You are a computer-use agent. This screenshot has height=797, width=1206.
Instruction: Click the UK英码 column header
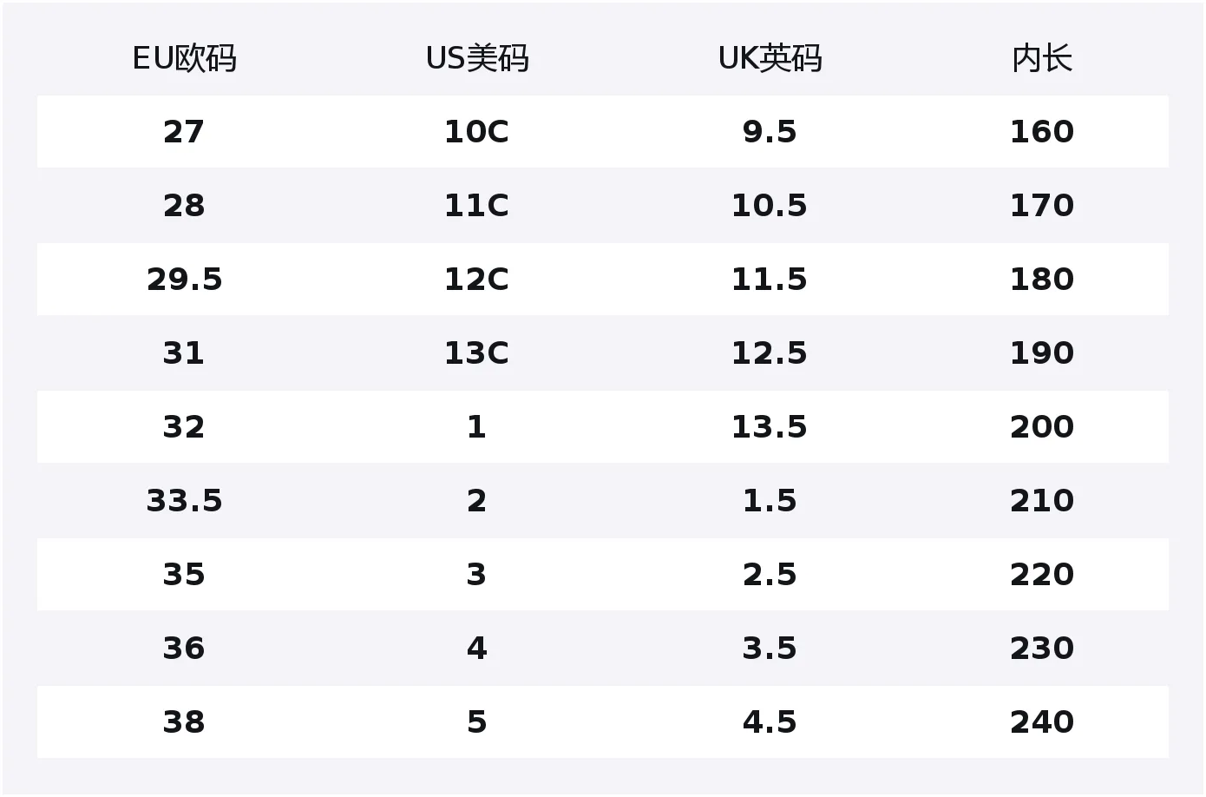(770, 59)
